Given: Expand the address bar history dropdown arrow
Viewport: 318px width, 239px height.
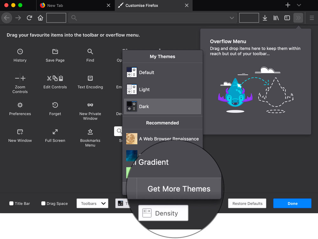Looking at the screenshot, I should coord(232,18).
